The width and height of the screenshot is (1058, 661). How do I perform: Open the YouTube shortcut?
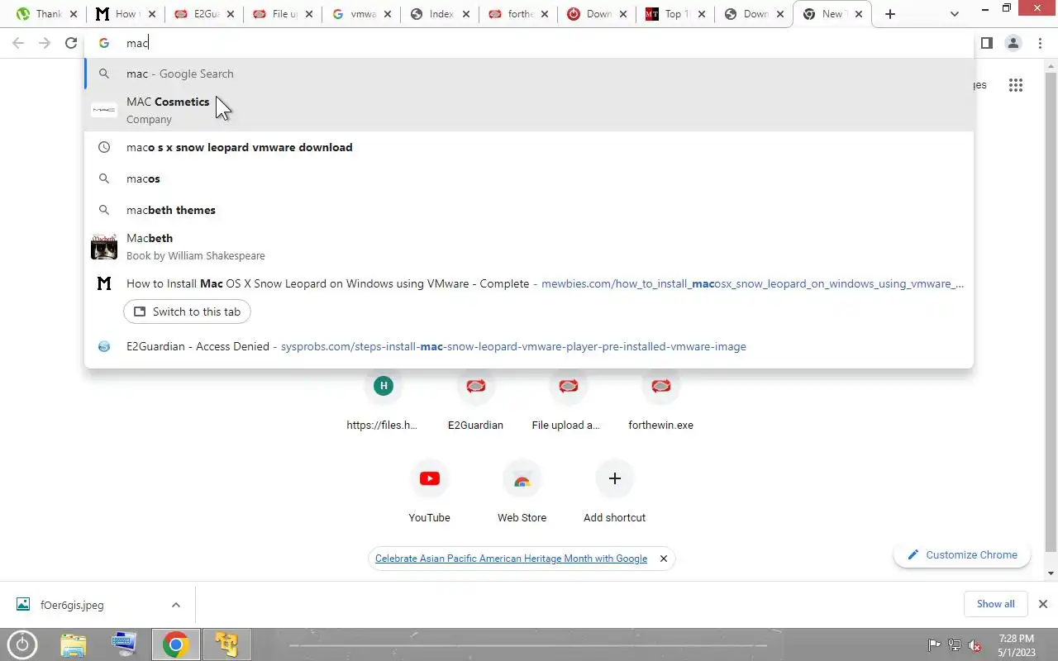pos(429,492)
